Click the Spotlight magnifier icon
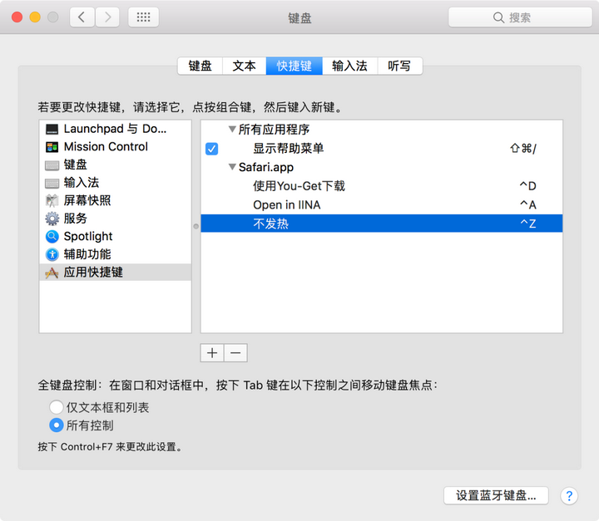Viewport: 599px width, 521px height. (52, 237)
